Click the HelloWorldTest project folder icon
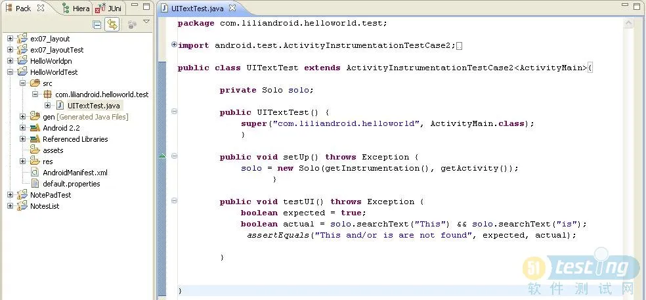The height and width of the screenshot is (300, 646). pyautogui.click(x=22, y=72)
